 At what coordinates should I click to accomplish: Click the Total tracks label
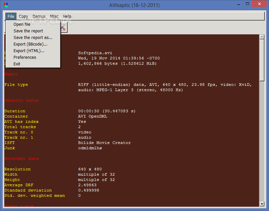(x=20, y=127)
